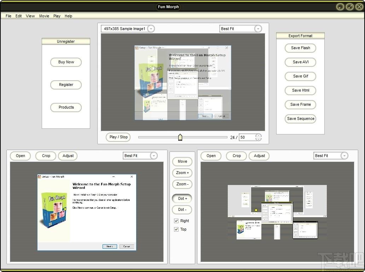The height and width of the screenshot is (272, 365).
Task: Click Save Frame button
Action: point(300,105)
